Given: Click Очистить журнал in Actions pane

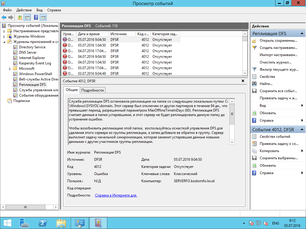Looking at the screenshot, I should pyautogui.click(x=275, y=62).
